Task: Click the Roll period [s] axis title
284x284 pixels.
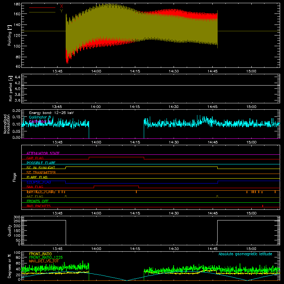Action: (x=10, y=88)
